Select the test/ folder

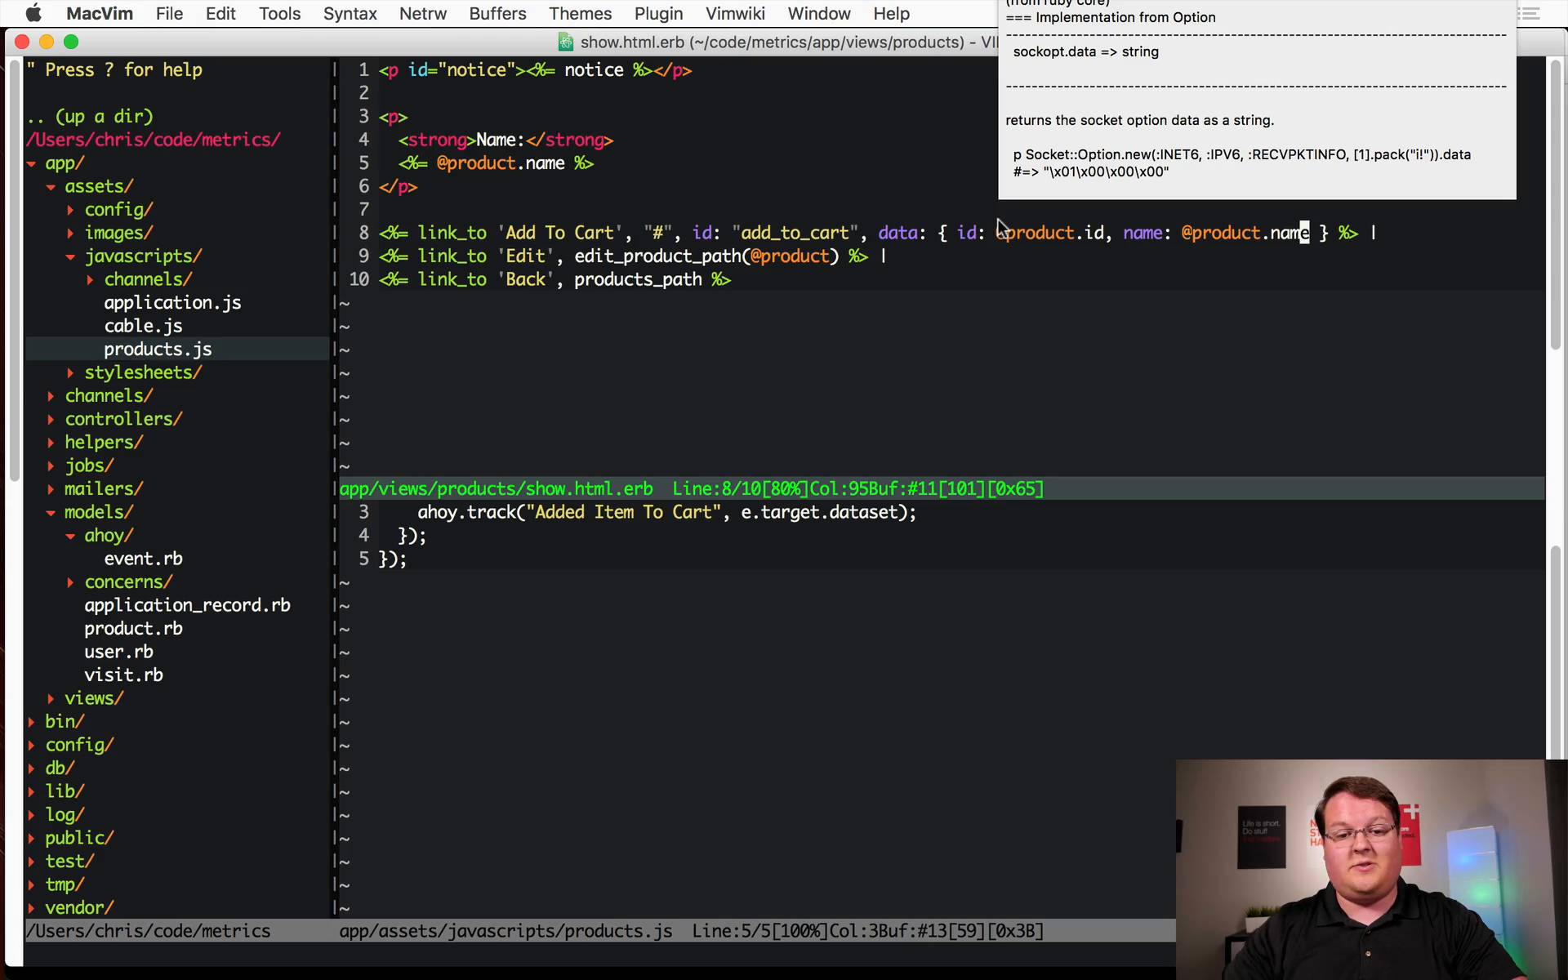click(x=69, y=862)
